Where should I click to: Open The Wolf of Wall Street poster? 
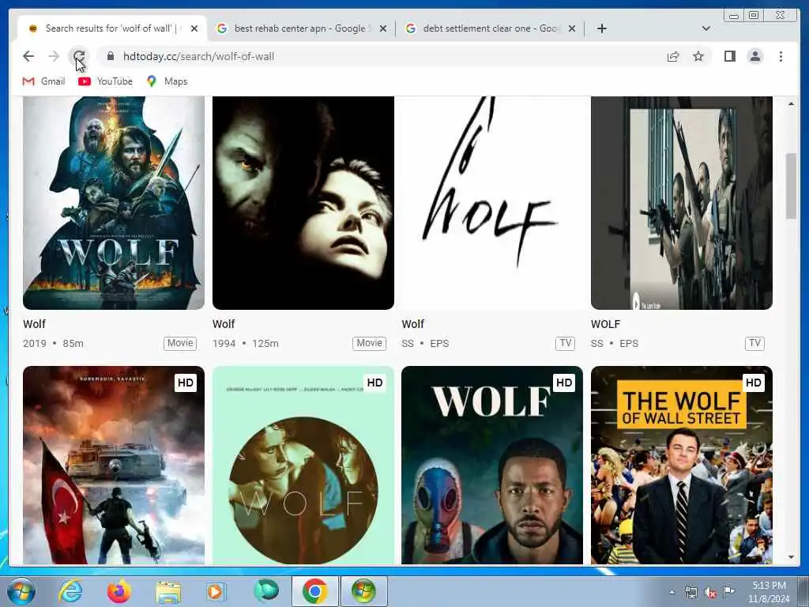[x=682, y=465]
